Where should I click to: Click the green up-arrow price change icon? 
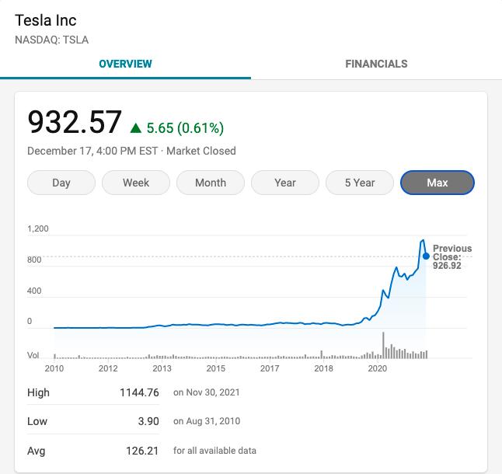point(136,127)
